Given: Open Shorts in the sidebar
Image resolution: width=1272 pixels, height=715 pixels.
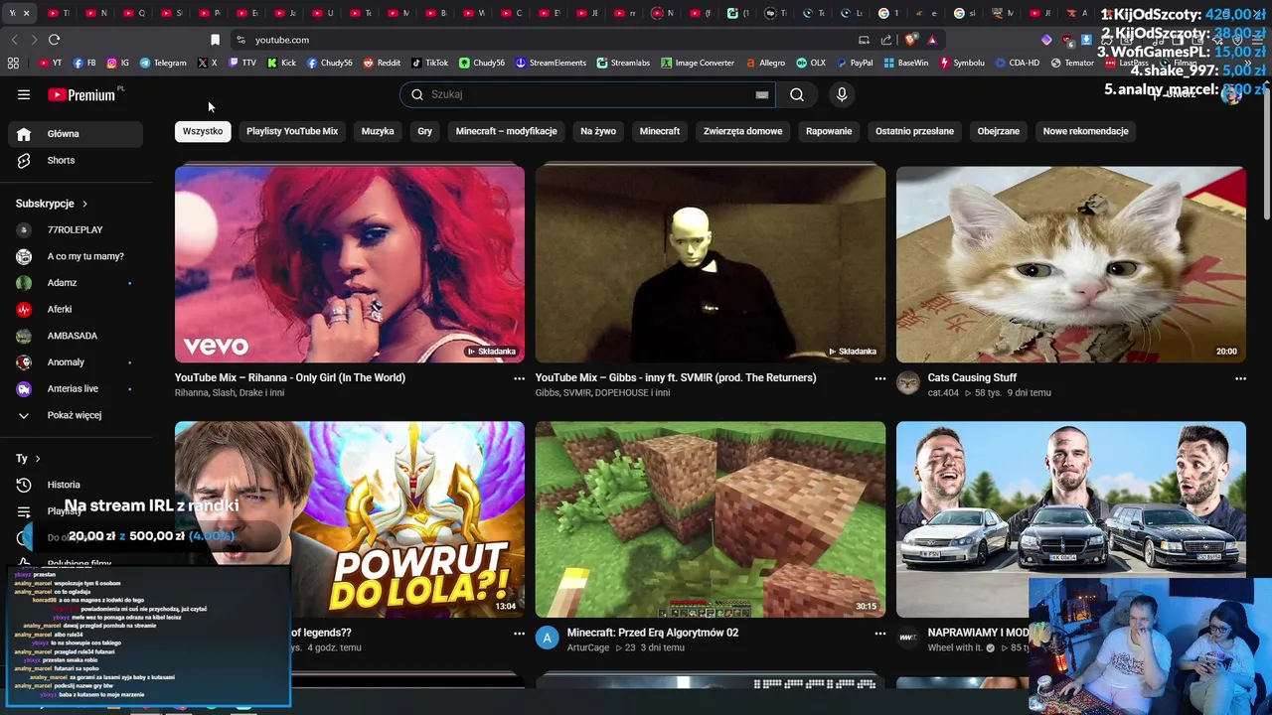Looking at the screenshot, I should coord(76,160).
